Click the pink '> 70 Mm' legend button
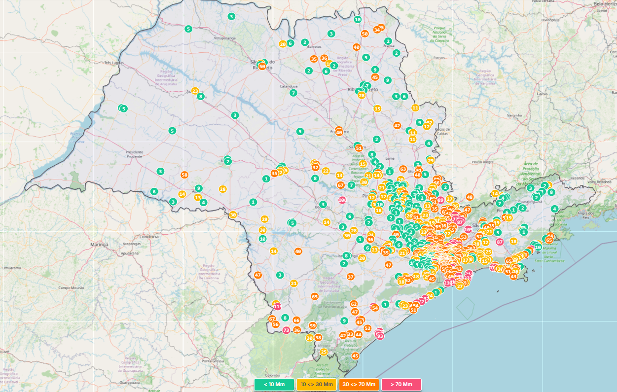The width and height of the screenshot is (617, 392). pos(401,384)
